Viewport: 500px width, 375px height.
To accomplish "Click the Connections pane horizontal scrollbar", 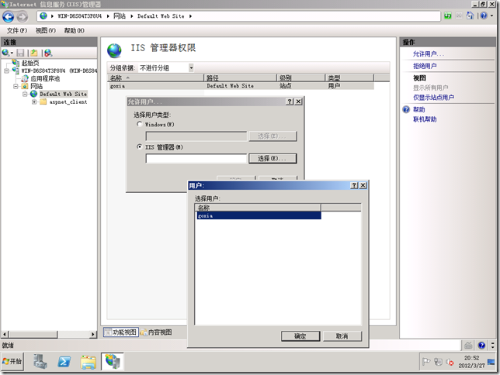I will point(49,334).
